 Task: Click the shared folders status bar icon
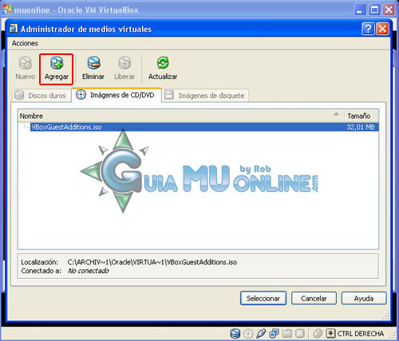click(287, 333)
